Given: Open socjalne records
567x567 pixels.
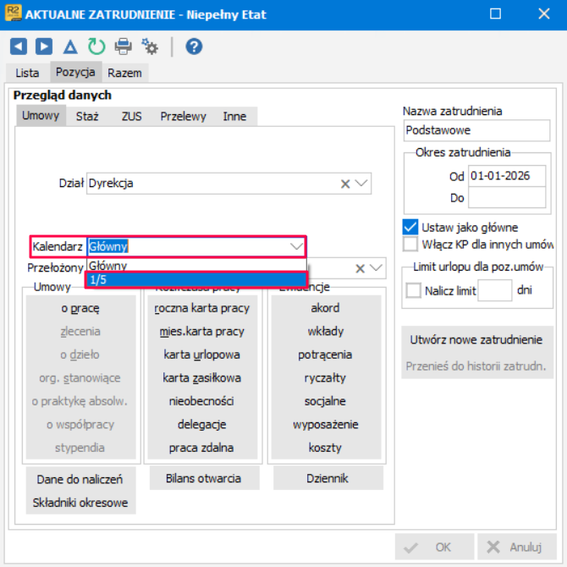Looking at the screenshot, I should [326, 401].
